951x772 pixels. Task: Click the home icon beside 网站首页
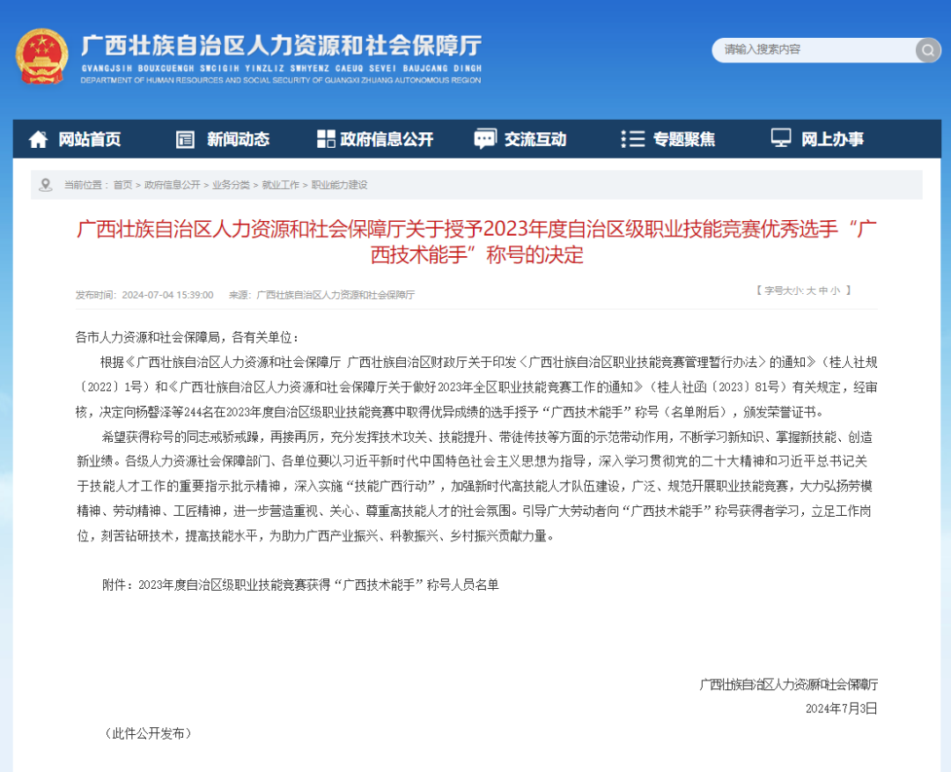pos(38,139)
